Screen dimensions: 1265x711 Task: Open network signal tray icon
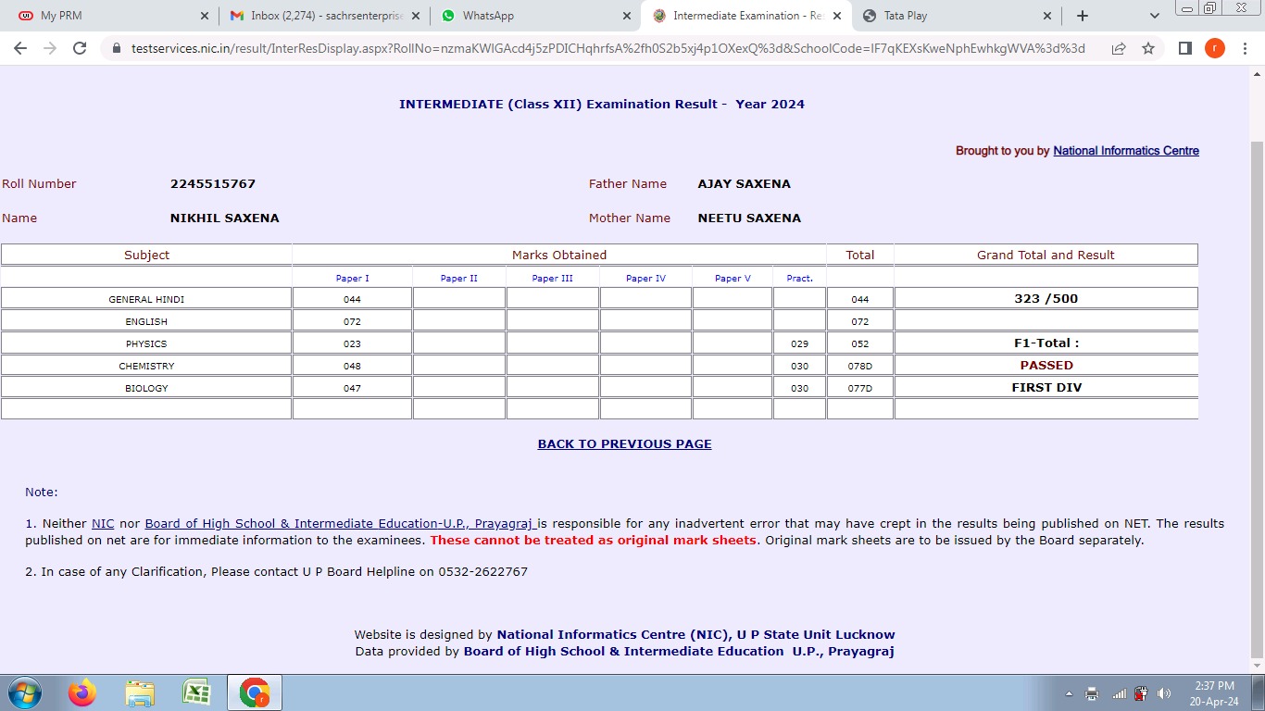[x=1119, y=693]
